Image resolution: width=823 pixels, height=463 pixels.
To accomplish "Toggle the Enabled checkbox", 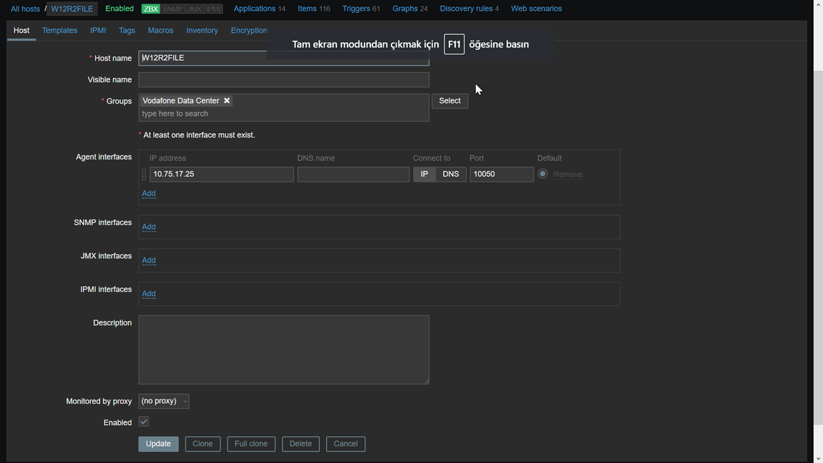I will [143, 422].
